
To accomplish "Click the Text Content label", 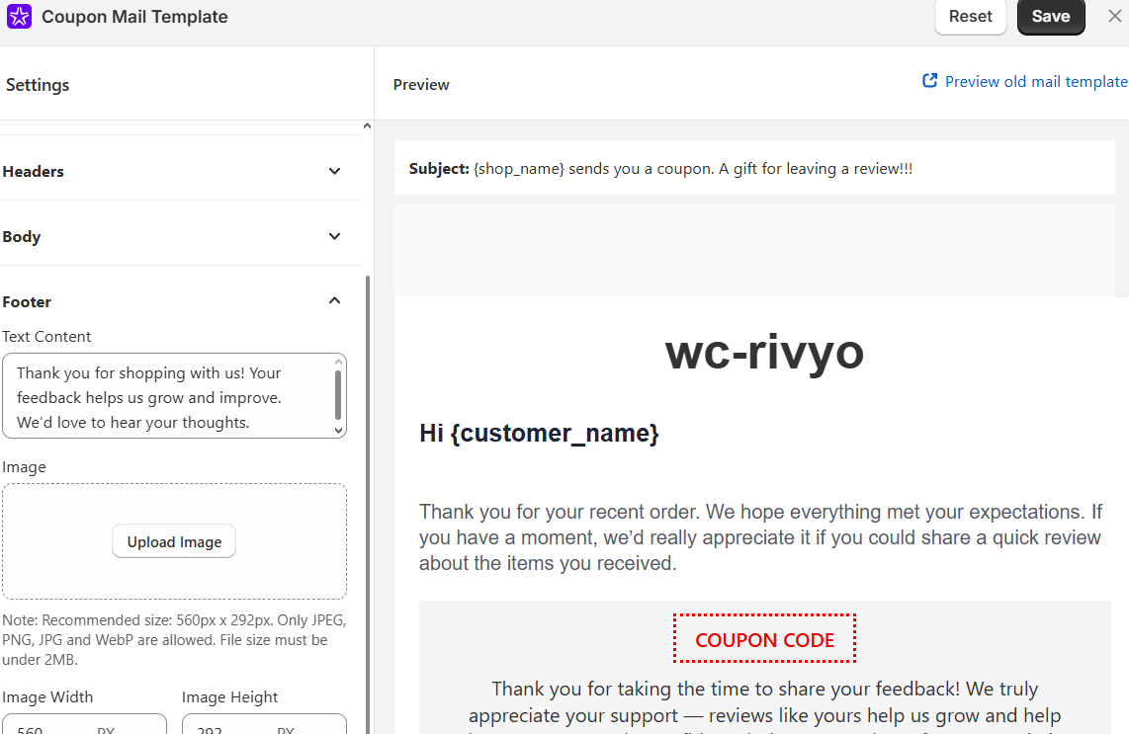I will 46,337.
